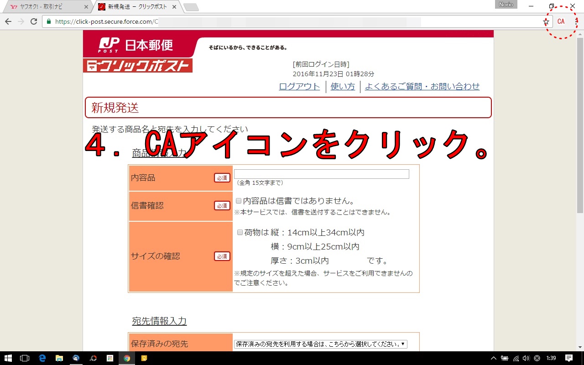584x365 pixels.
Task: Click the 信書確認 row label
Action: [x=147, y=206]
